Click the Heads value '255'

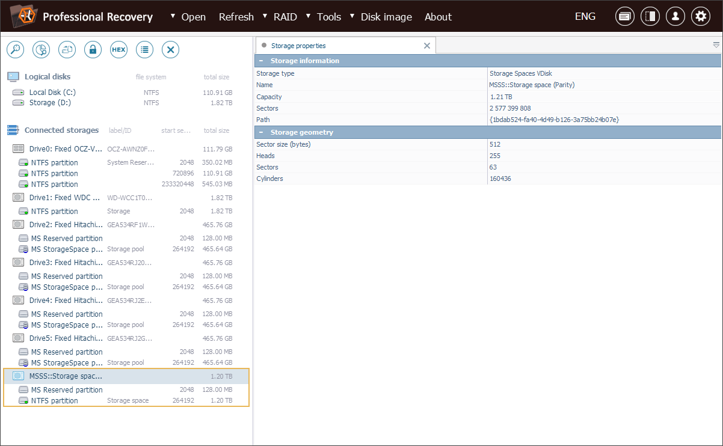pos(495,156)
